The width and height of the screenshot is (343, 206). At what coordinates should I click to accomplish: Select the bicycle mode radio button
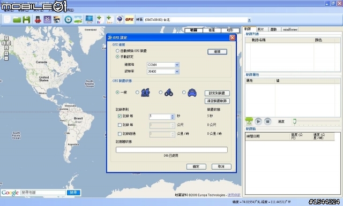(161, 93)
